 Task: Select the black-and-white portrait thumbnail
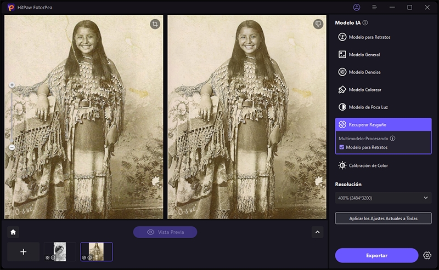(x=60, y=252)
